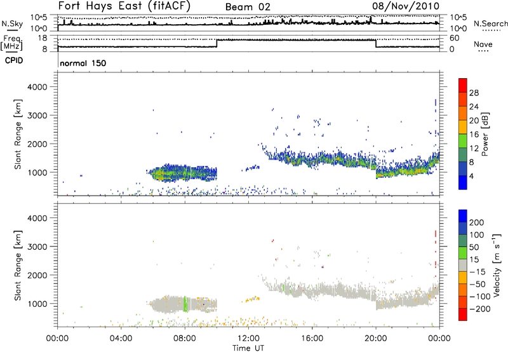The height and width of the screenshot is (352, 508).
Task: Click the green velocity stripe near 08:00 UT
Action: click(x=185, y=304)
